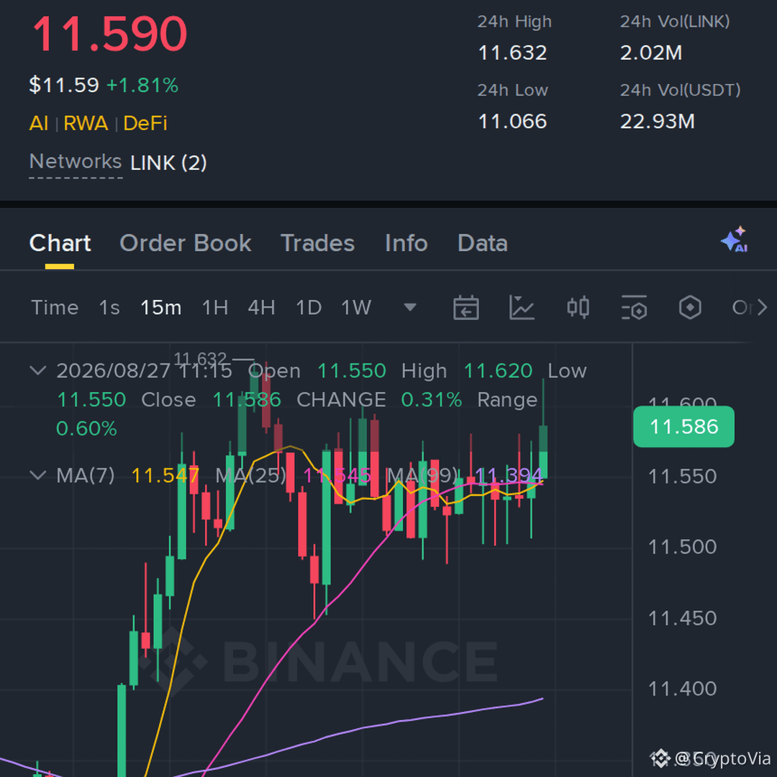The width and height of the screenshot is (777, 777).
Task: Click the 11.500 price axis label
Action: 682,547
